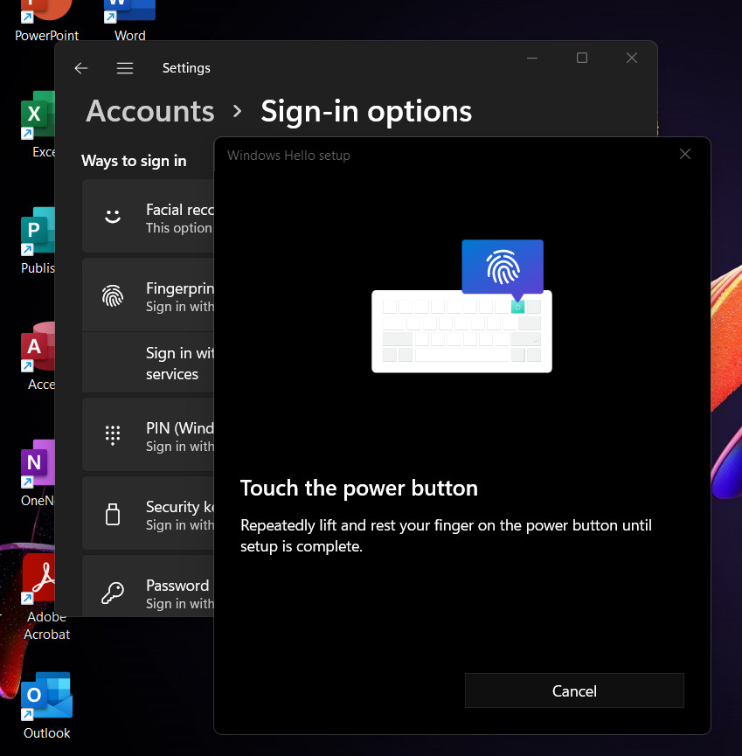
Task: Select the Facial recognition smiley icon
Action: [113, 217]
